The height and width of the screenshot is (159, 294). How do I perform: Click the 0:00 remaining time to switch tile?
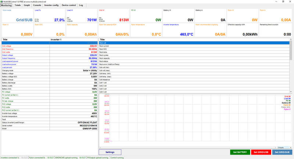(275, 30)
